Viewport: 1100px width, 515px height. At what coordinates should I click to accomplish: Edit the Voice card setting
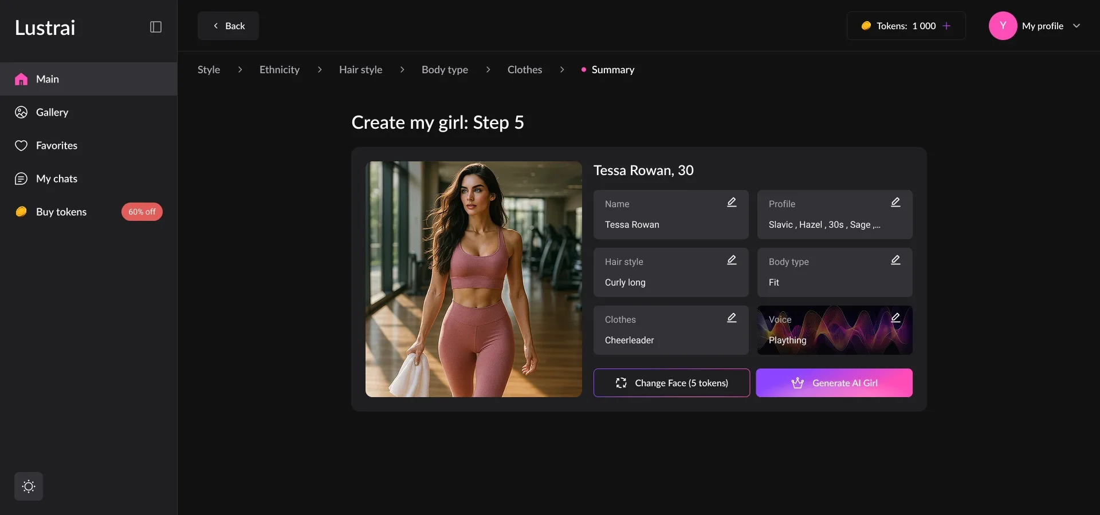click(x=895, y=318)
